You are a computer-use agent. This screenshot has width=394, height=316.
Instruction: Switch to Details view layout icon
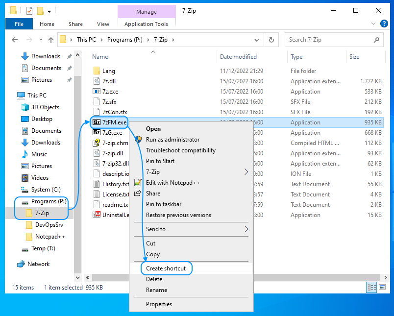(x=371, y=288)
